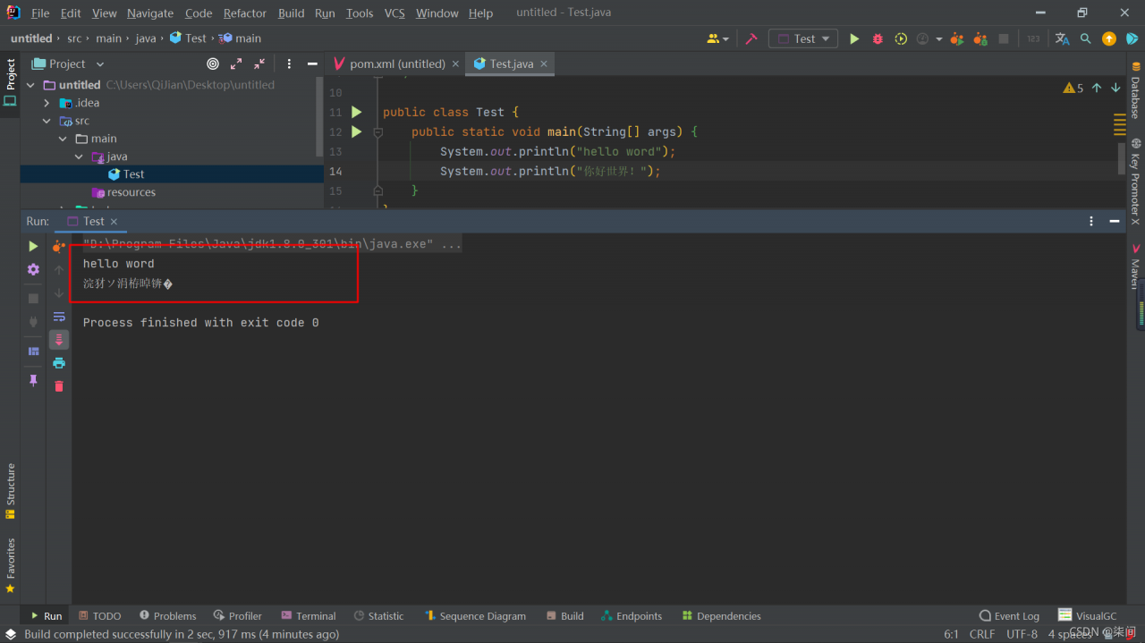Open Search Everywhere magnifier icon
Viewport: 1145px width, 643px height.
pos(1086,38)
